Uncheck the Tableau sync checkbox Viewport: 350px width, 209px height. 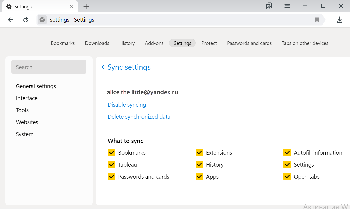111,164
